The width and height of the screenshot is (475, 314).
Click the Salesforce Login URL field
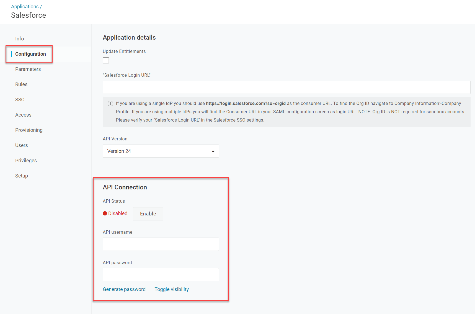click(286, 87)
